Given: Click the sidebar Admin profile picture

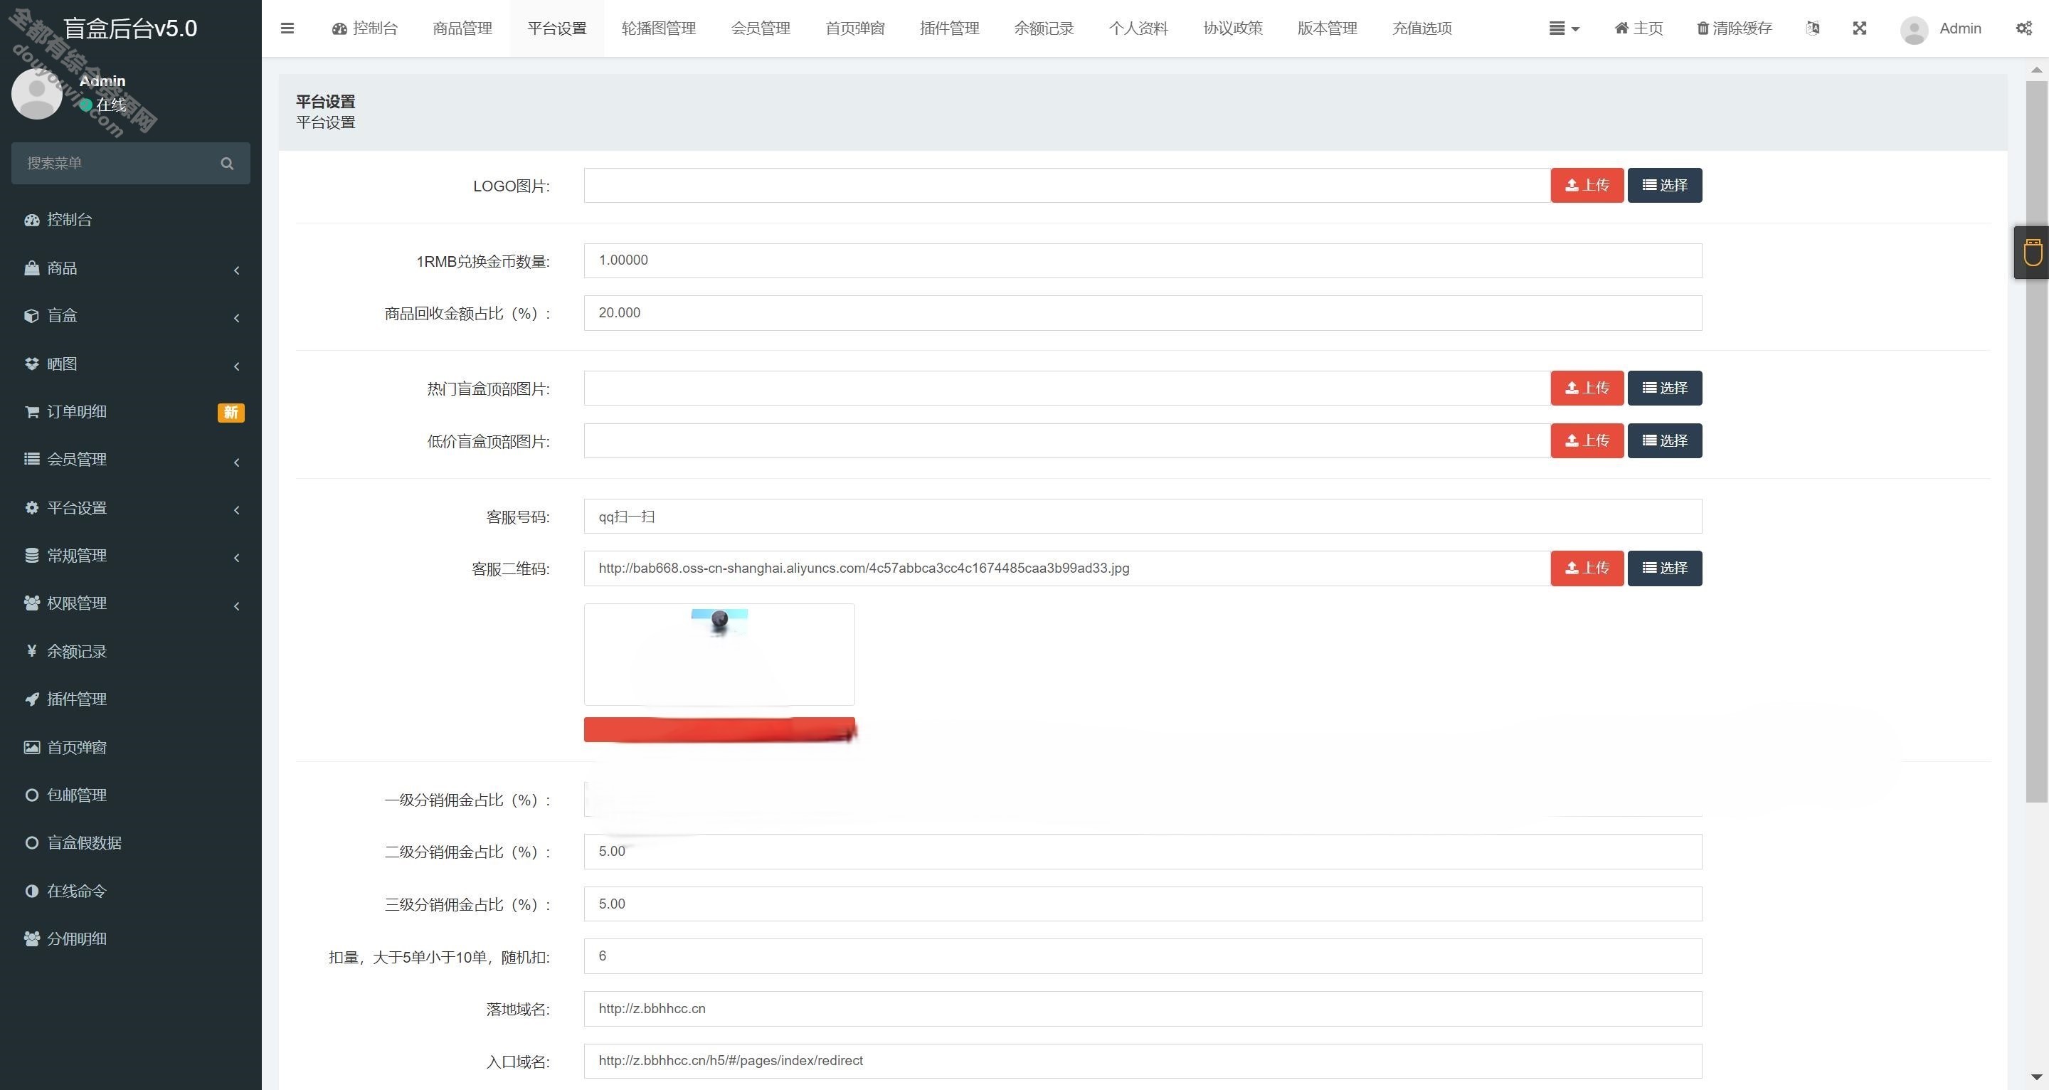Looking at the screenshot, I should click(x=36, y=93).
